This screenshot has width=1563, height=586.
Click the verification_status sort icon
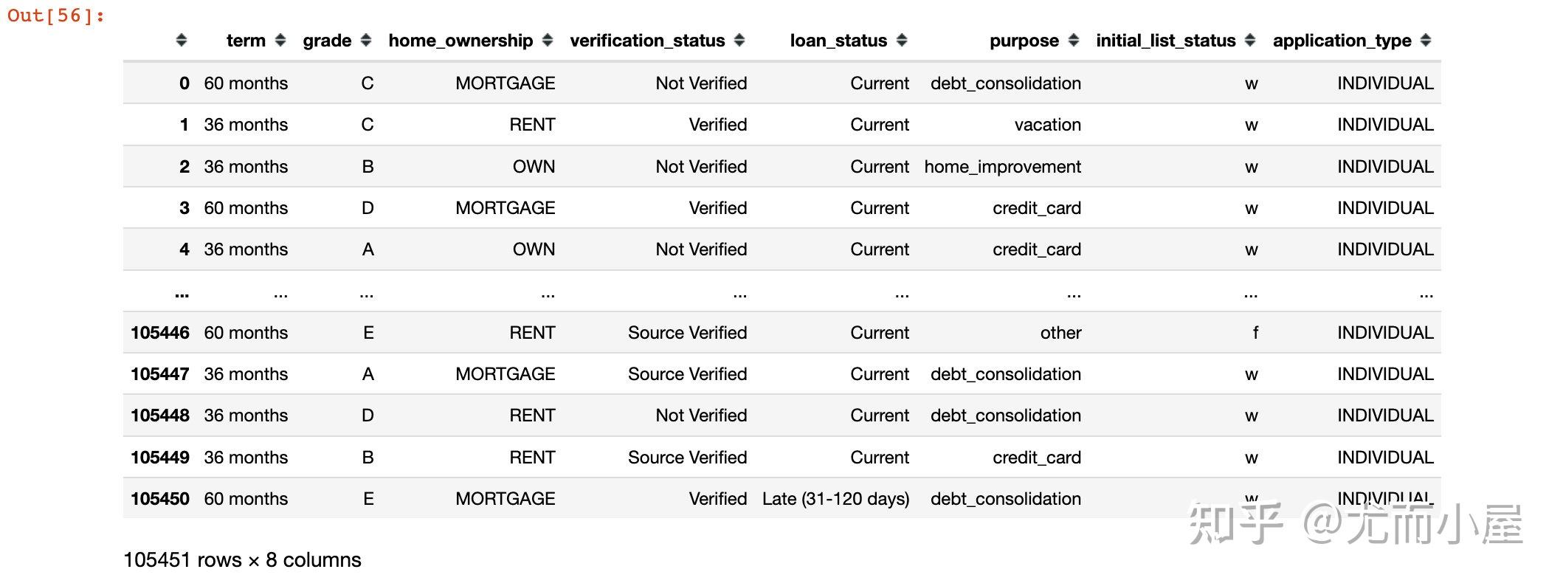(739, 41)
